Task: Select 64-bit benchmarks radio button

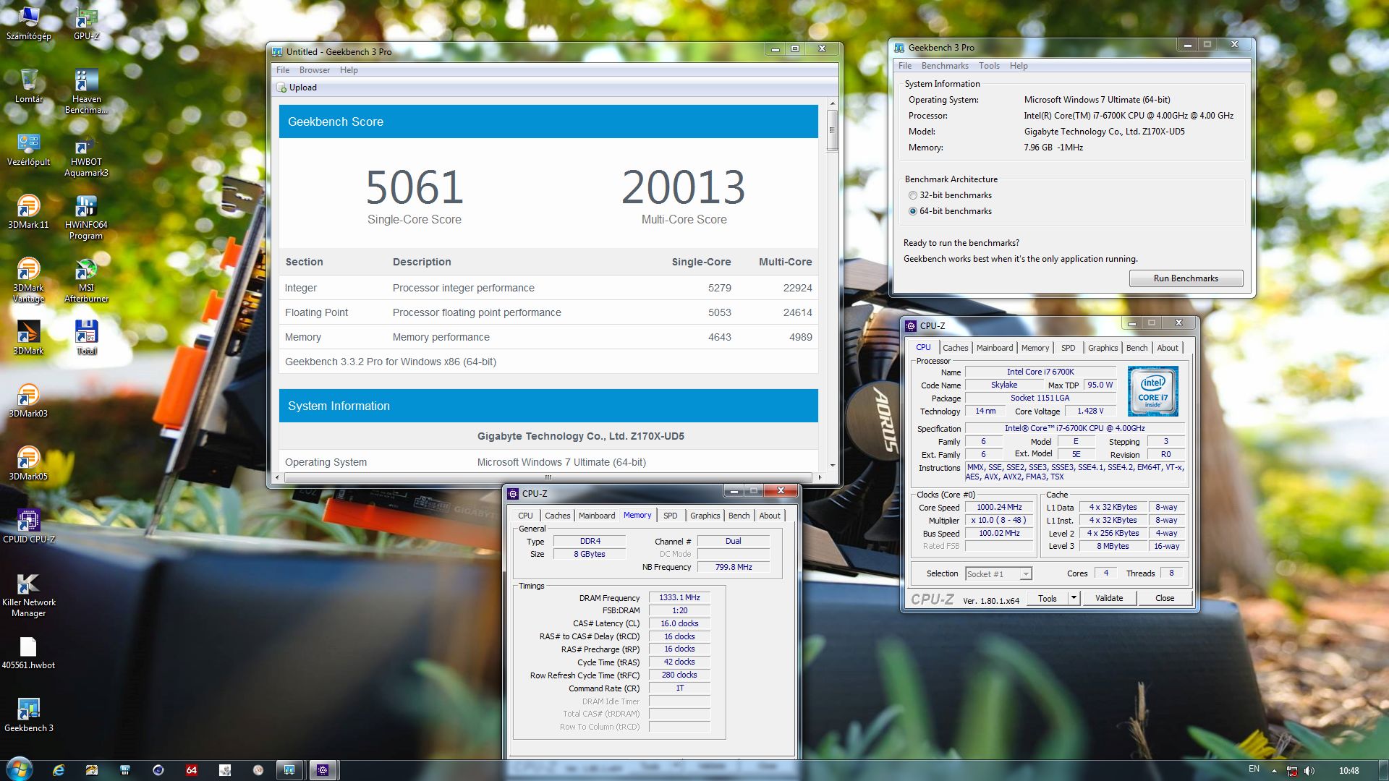Action: click(x=912, y=211)
